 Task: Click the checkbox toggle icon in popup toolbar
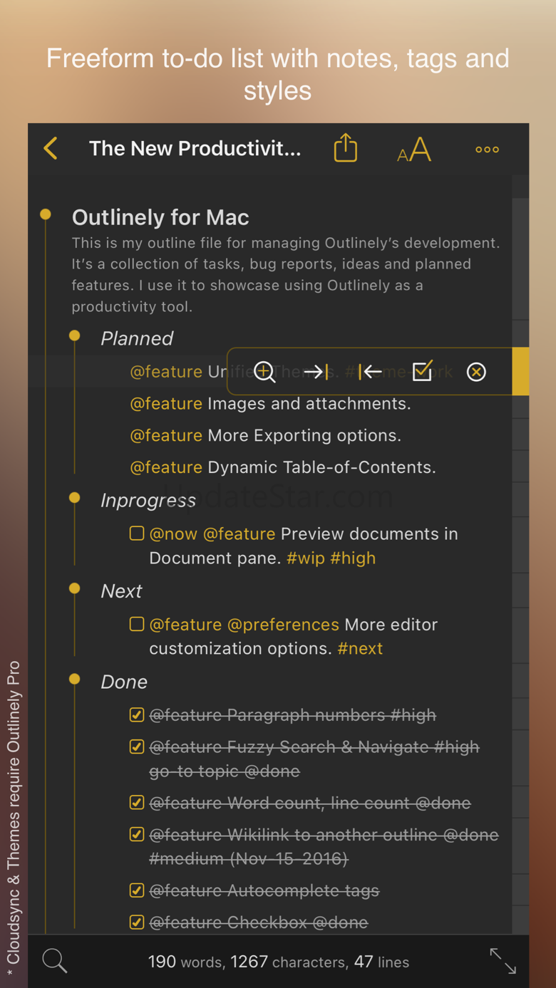pos(423,371)
